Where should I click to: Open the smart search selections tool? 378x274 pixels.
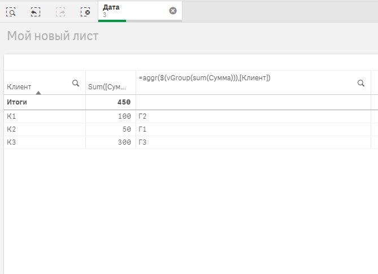coord(11,11)
